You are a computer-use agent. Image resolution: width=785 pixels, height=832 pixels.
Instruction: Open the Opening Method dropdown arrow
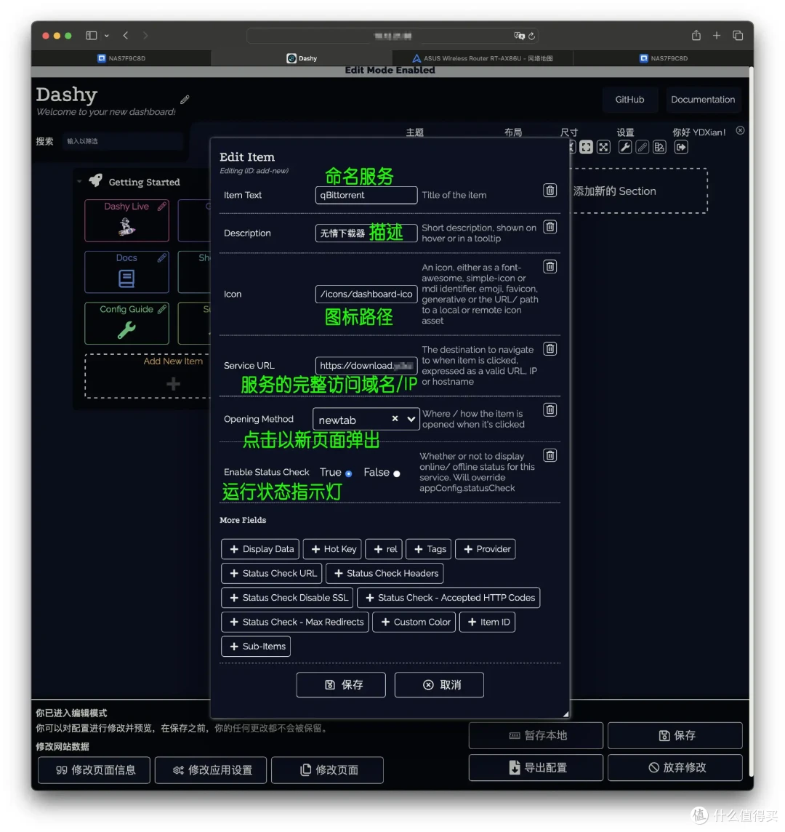pos(411,419)
